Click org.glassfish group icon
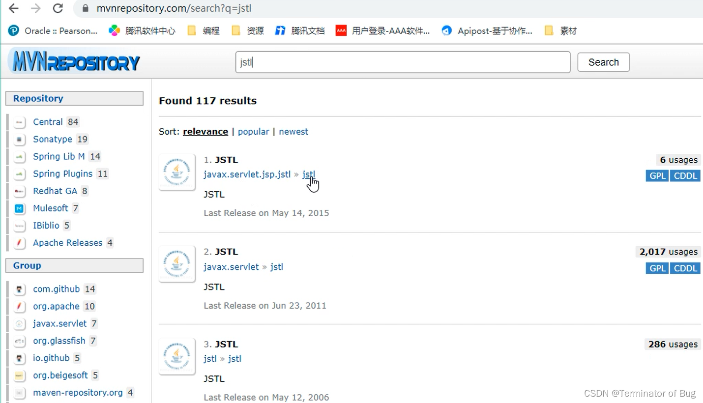703x403 pixels. coord(19,341)
